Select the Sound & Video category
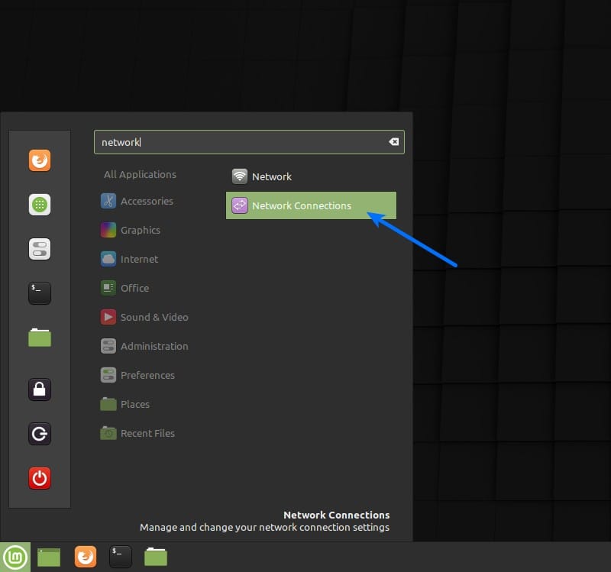Screen dimensions: 611x572 click(x=154, y=317)
